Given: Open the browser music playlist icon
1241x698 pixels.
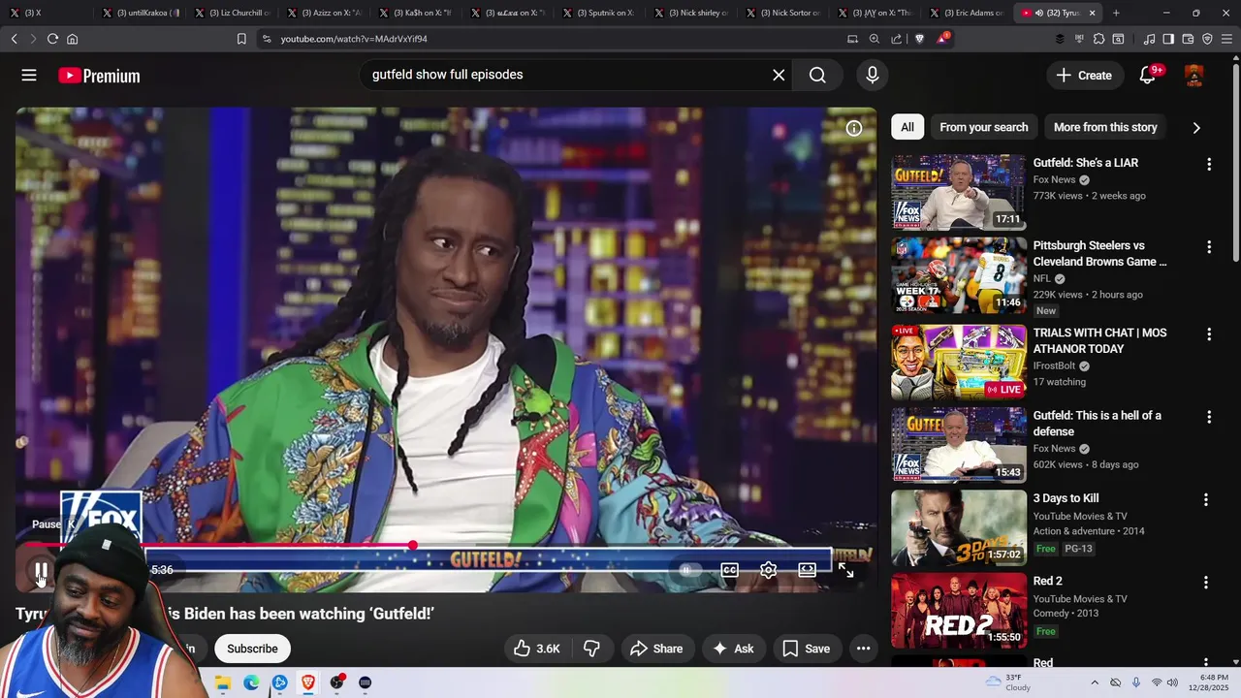Looking at the screenshot, I should [x=1149, y=39].
